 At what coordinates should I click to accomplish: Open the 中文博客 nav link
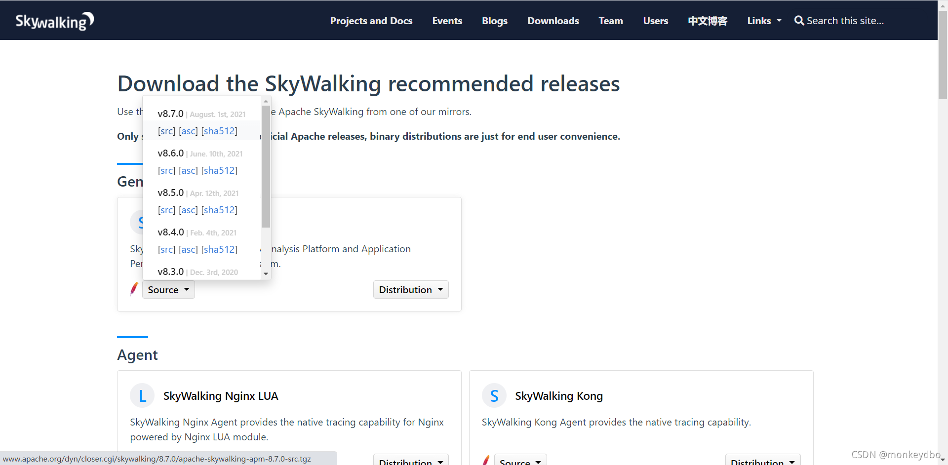pyautogui.click(x=708, y=21)
